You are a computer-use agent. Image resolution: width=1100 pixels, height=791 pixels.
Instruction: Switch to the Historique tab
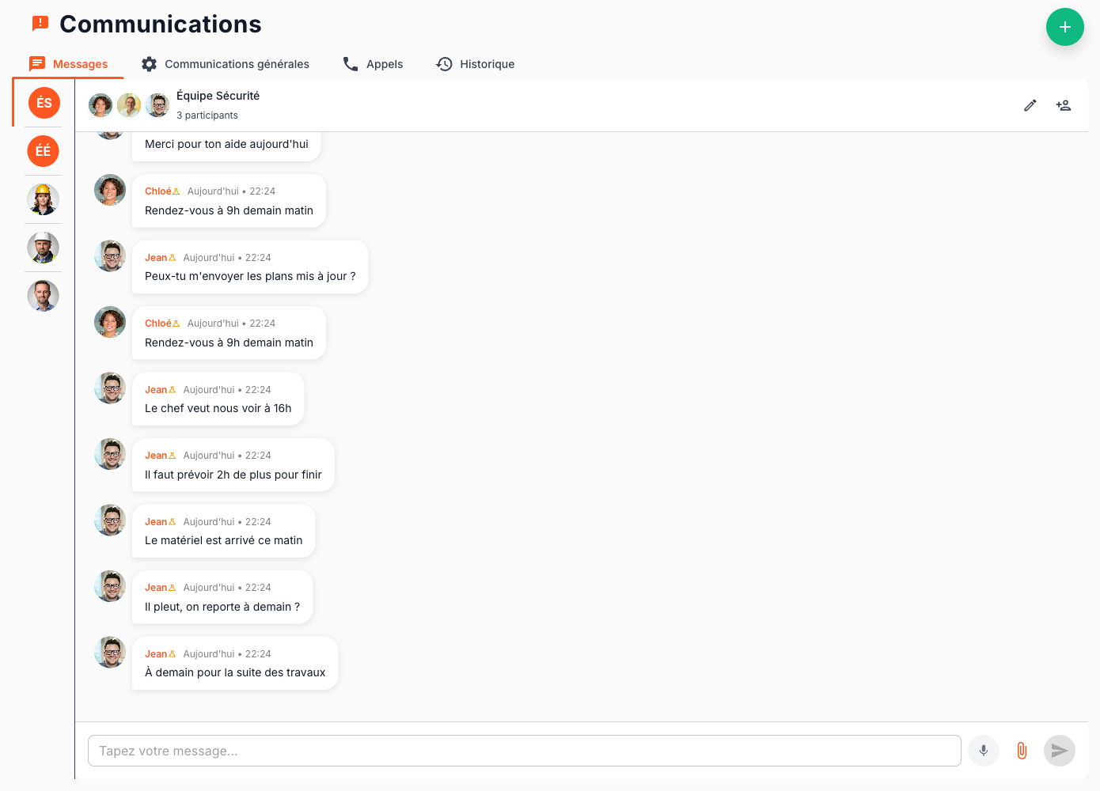(x=476, y=64)
